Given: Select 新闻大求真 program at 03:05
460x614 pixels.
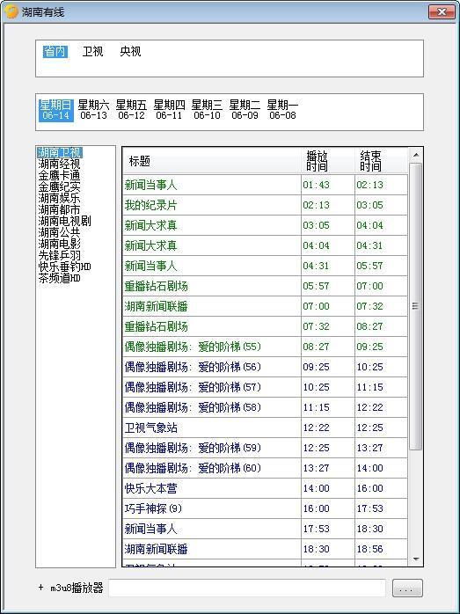Looking at the screenshot, I should [x=265, y=225].
